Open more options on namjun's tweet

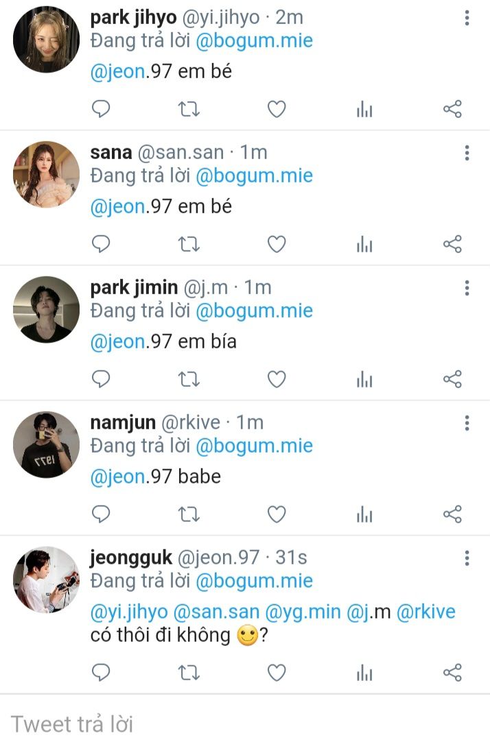(467, 423)
